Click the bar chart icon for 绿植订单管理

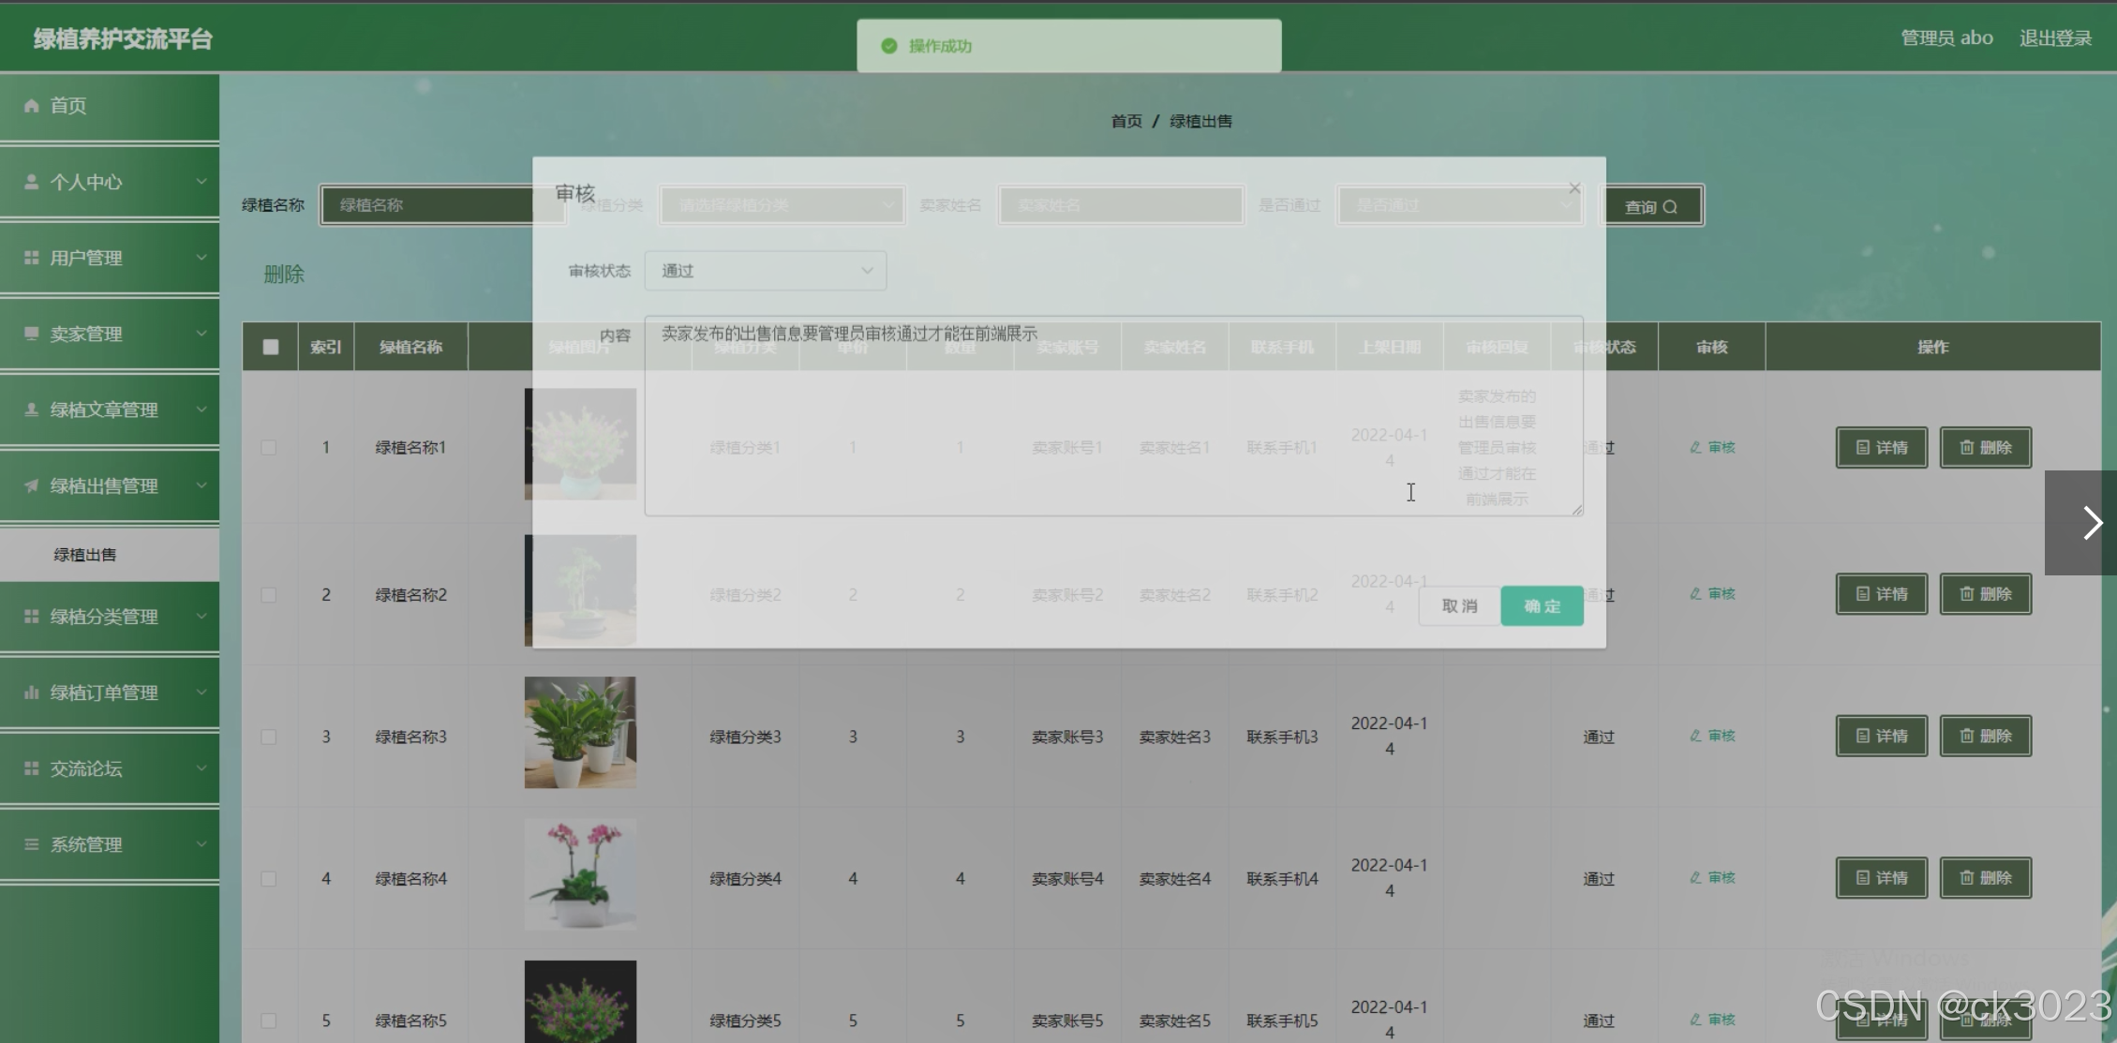(x=31, y=693)
